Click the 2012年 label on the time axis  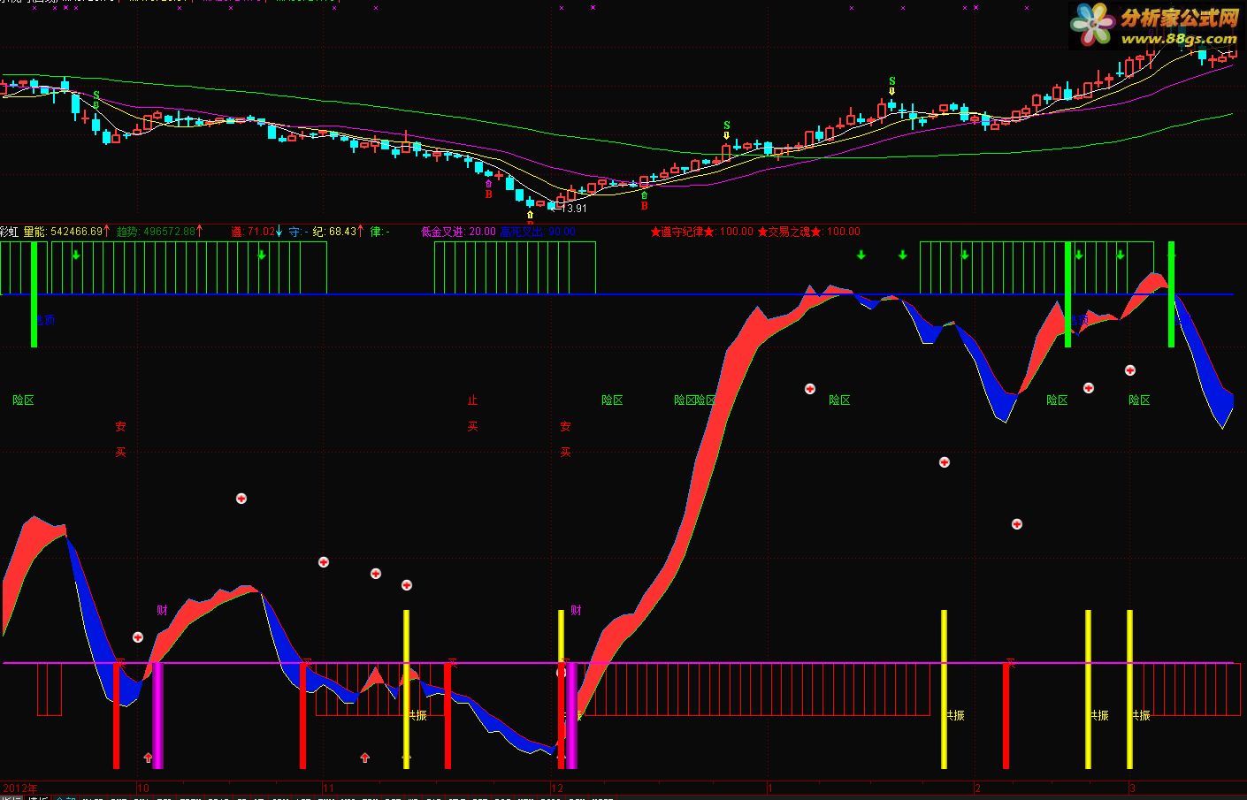(x=20, y=788)
